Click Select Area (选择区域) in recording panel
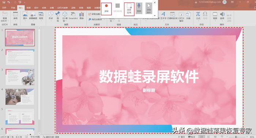 pos(129,9)
